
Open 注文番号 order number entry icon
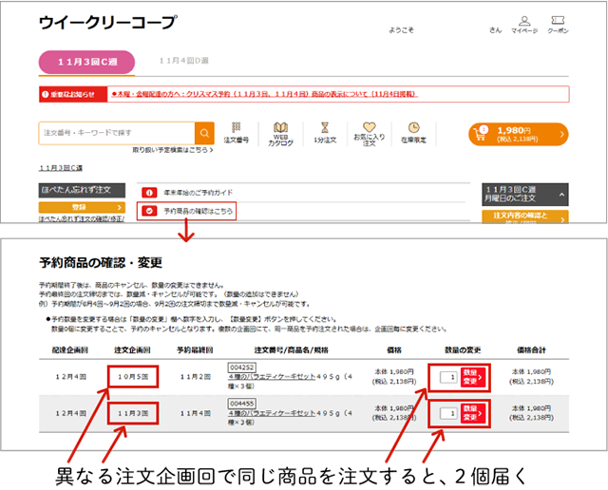[x=237, y=133]
